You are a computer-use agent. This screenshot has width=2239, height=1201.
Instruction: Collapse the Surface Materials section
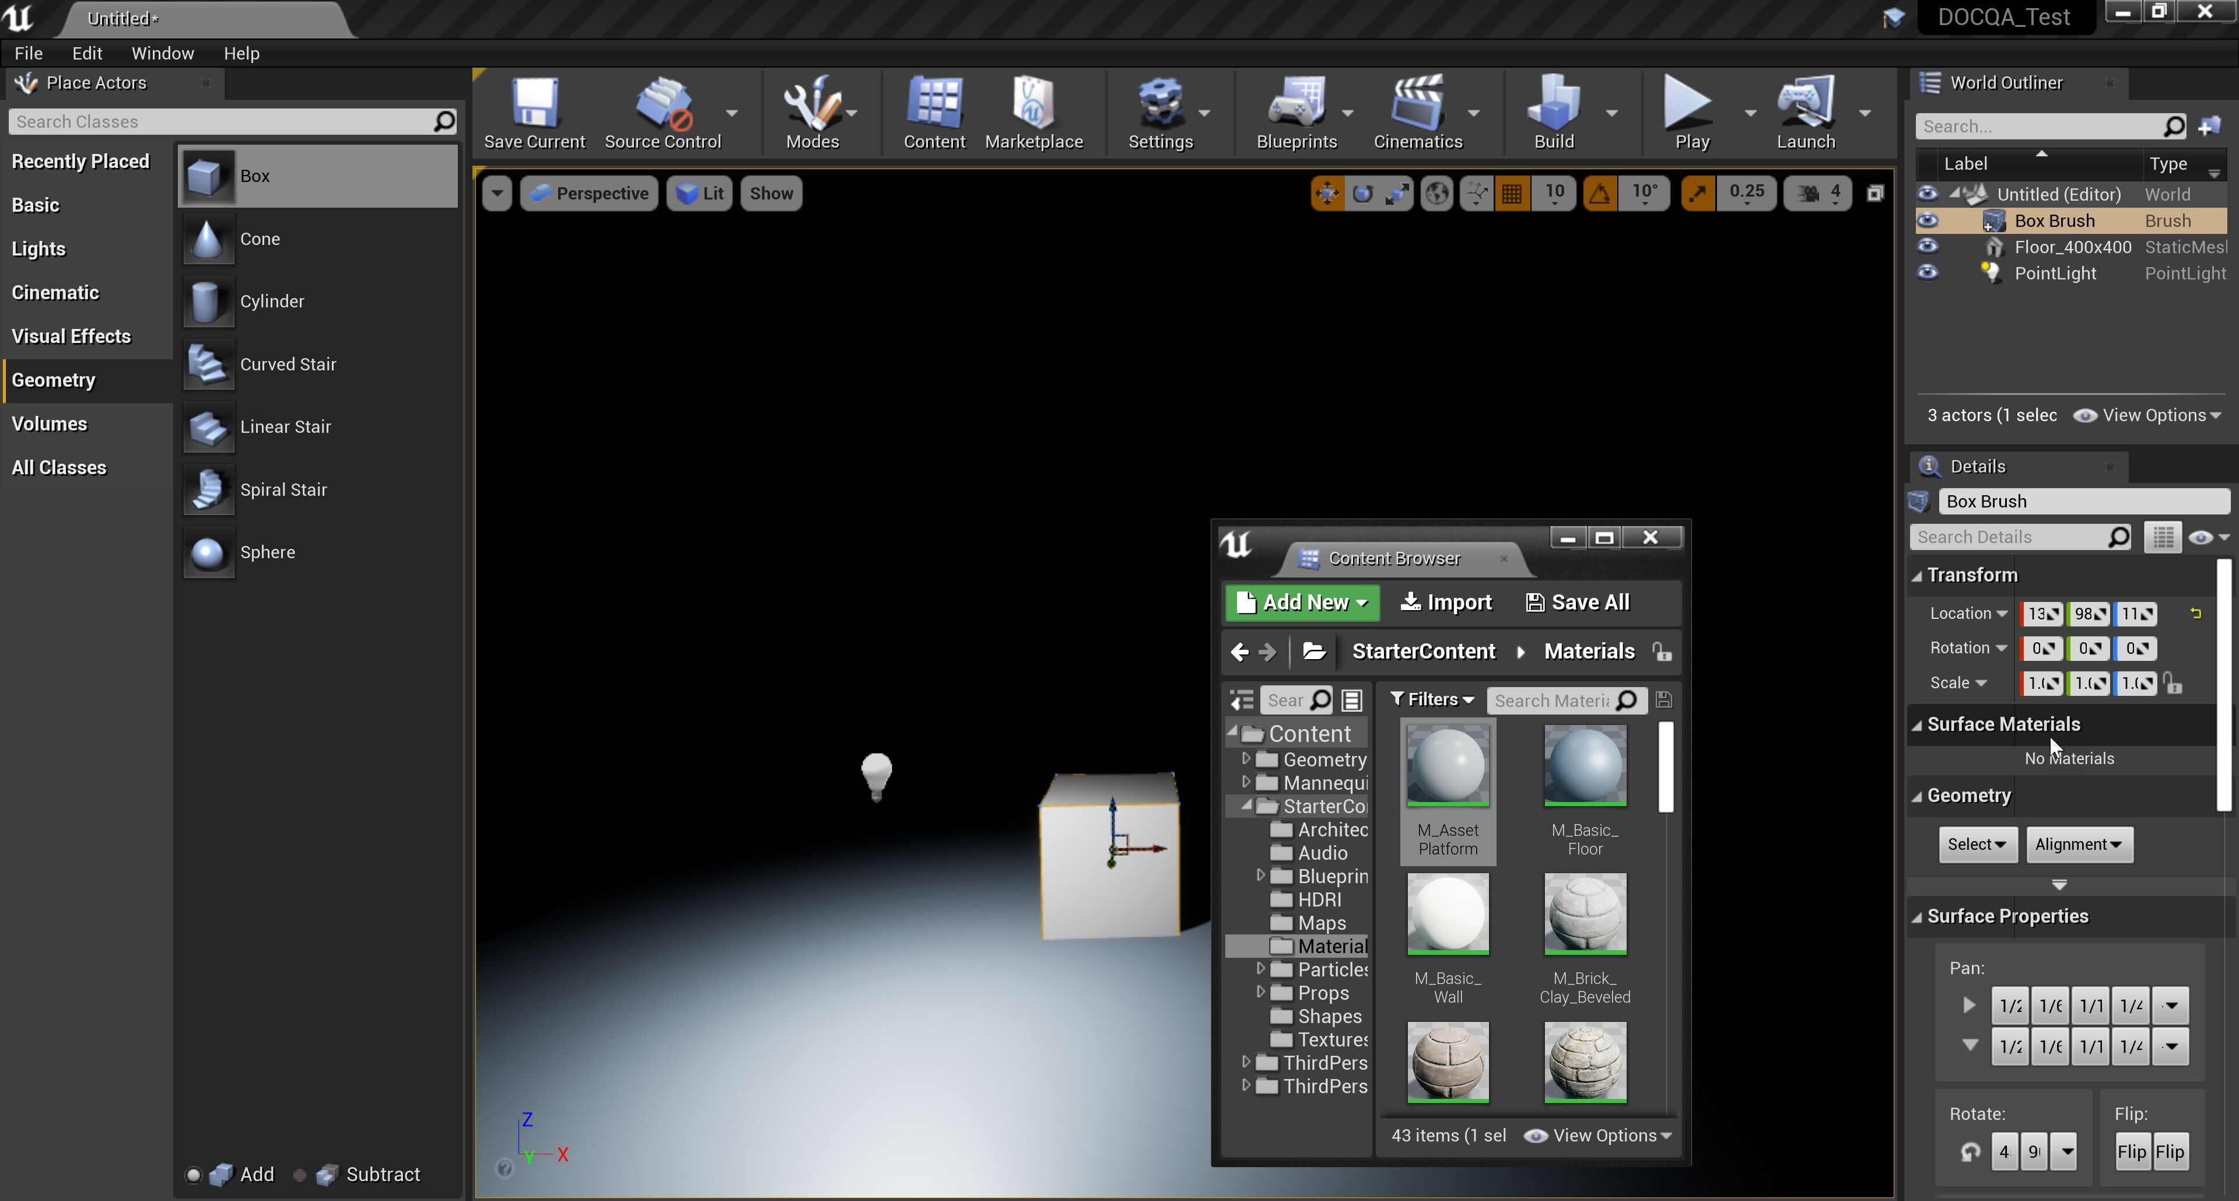[1918, 725]
